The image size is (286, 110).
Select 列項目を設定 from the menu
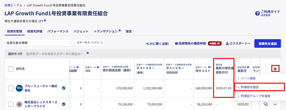(x=259, y=87)
